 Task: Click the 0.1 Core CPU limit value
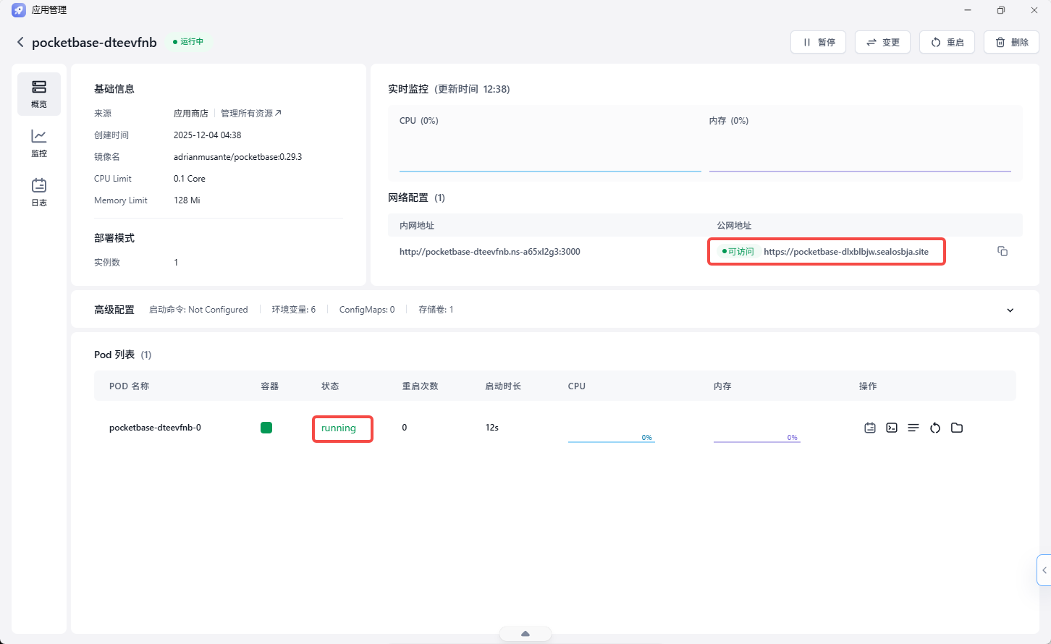pyautogui.click(x=190, y=179)
